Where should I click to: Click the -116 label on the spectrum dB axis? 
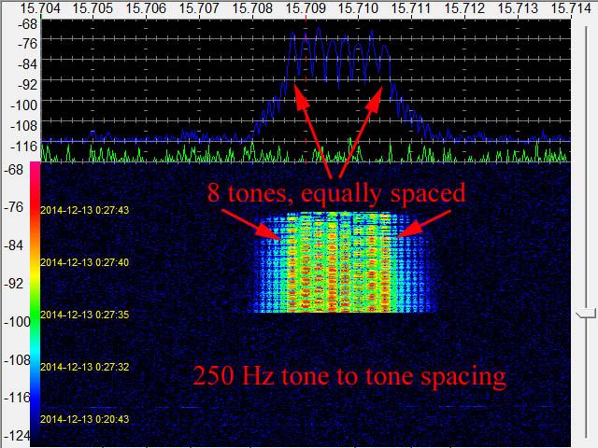24,146
